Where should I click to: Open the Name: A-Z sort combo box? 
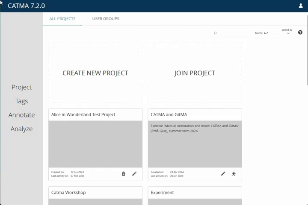(269, 33)
